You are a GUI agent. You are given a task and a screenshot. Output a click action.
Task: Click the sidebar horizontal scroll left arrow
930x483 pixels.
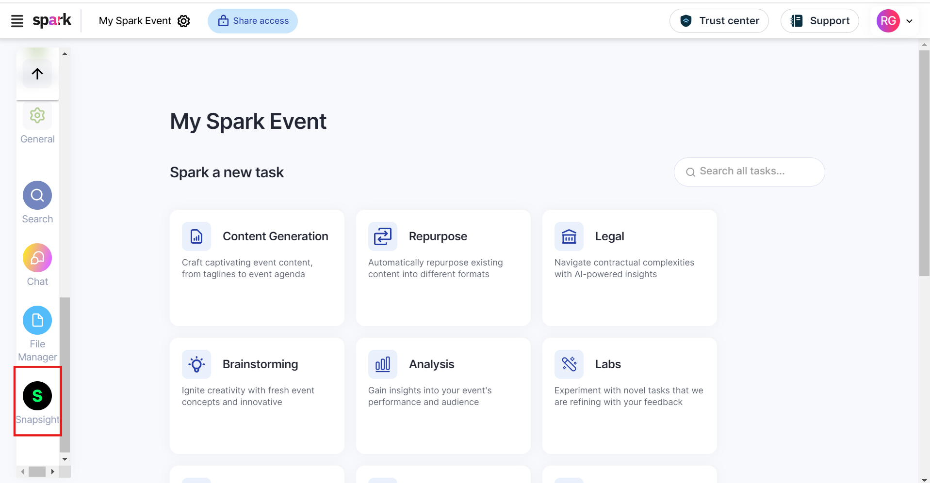click(x=22, y=471)
